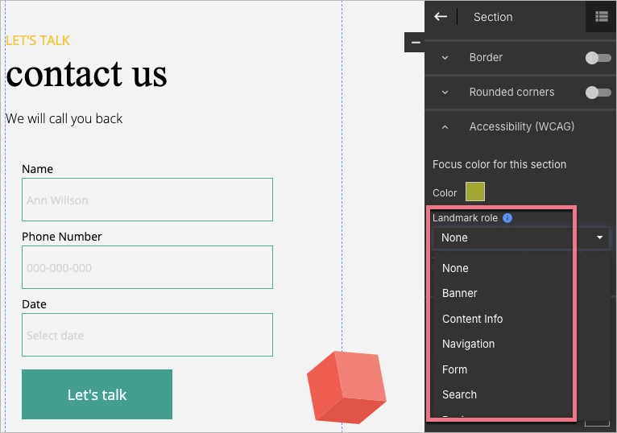Expand the Border section chevron
Viewport: 617px width, 433px height.
445,58
